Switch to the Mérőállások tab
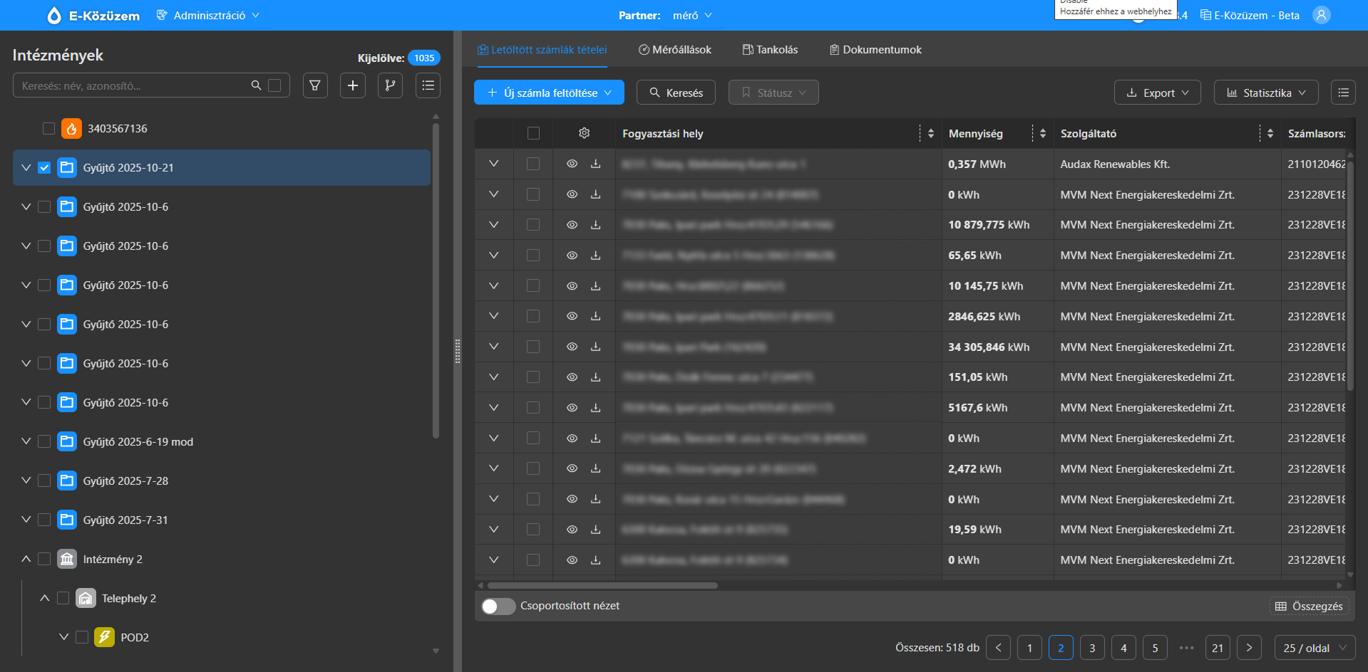This screenshot has width=1368, height=672. tap(674, 50)
